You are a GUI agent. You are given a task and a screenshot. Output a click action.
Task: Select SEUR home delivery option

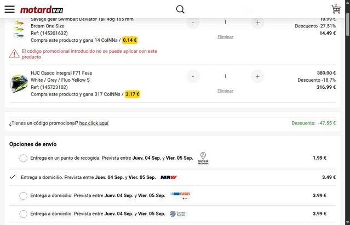pos(23,196)
